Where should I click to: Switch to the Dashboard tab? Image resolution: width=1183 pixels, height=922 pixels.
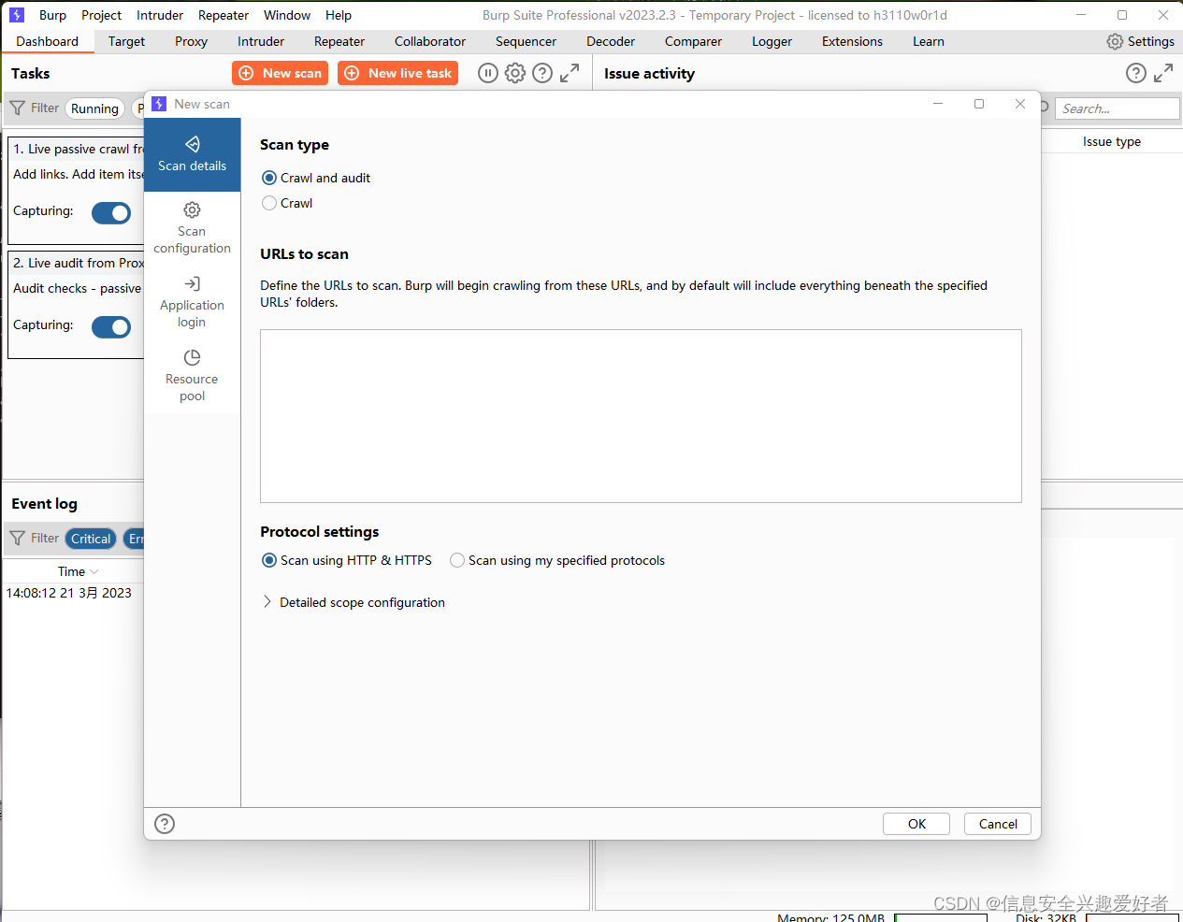(47, 41)
